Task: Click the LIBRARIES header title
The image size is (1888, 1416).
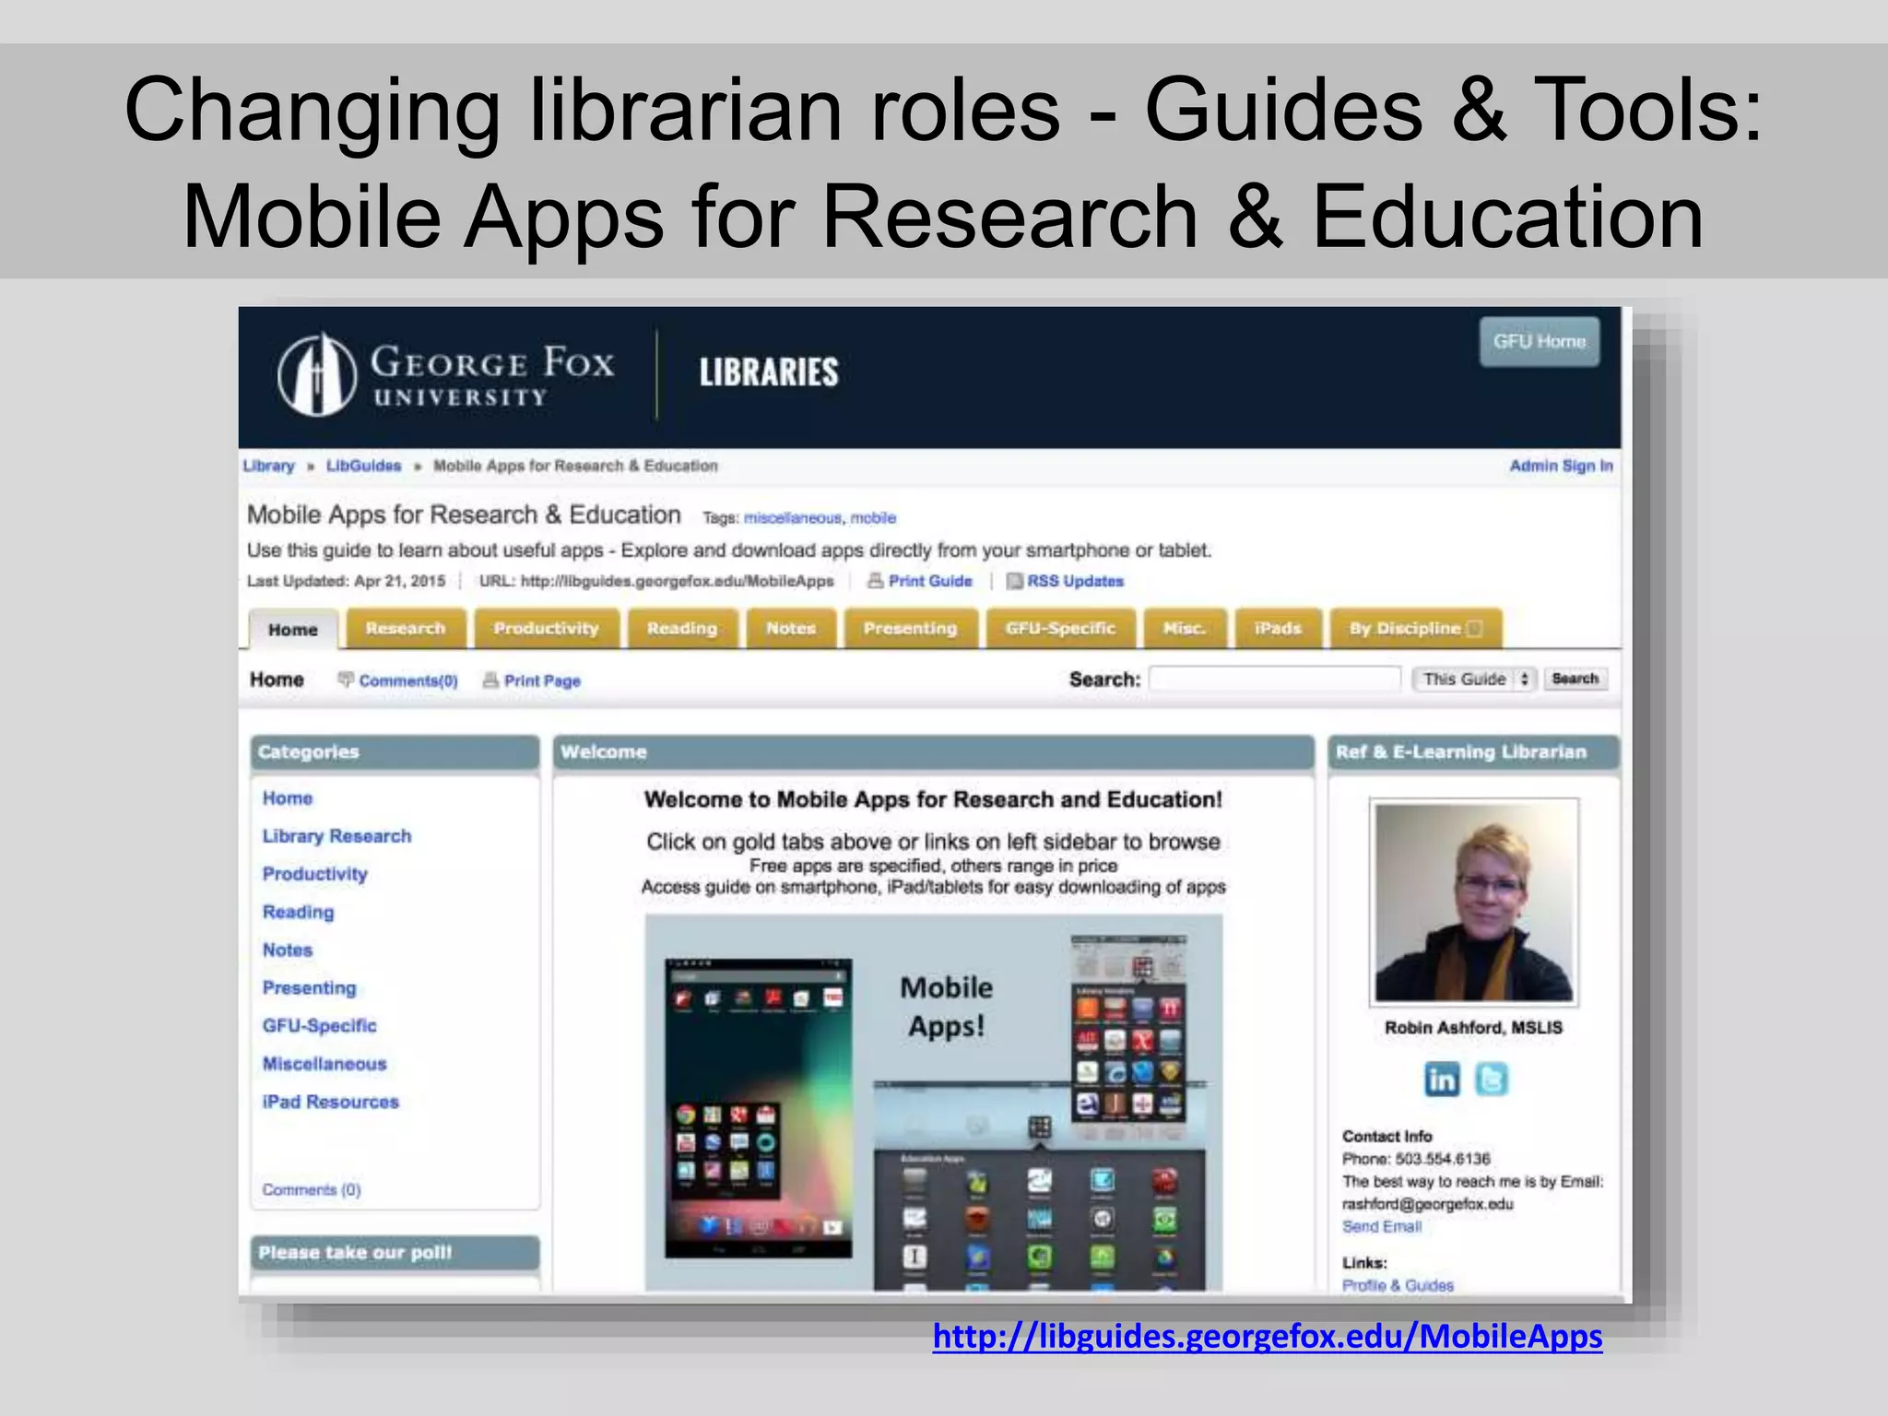Action: click(769, 372)
